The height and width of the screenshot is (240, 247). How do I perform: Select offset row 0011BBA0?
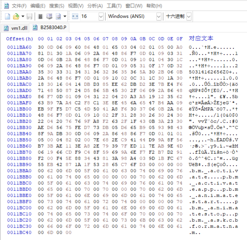[x=19, y=171]
